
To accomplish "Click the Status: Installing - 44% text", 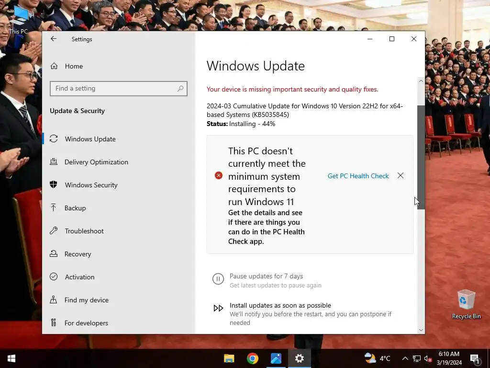I will click(x=241, y=124).
